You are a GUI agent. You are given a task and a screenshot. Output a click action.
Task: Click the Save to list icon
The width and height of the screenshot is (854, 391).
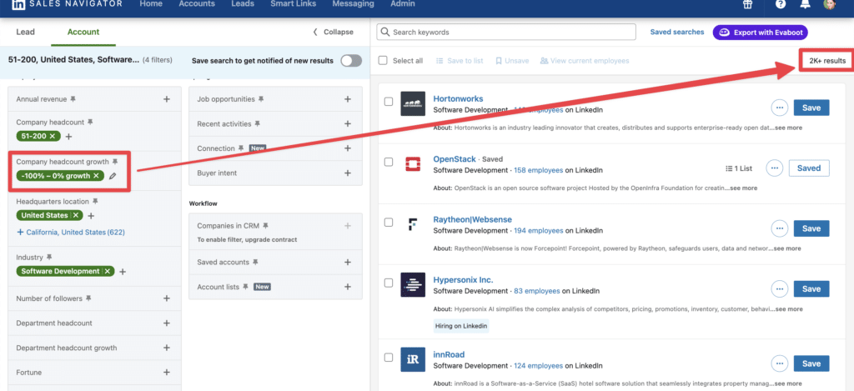pos(440,61)
